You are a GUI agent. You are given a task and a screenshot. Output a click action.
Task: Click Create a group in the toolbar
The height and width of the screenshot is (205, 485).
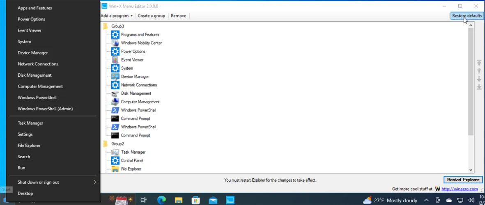coord(151,16)
